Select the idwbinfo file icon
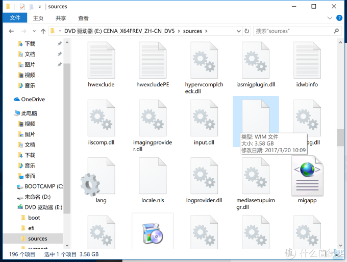Viewport: 347px width, 262px height. coord(307,60)
